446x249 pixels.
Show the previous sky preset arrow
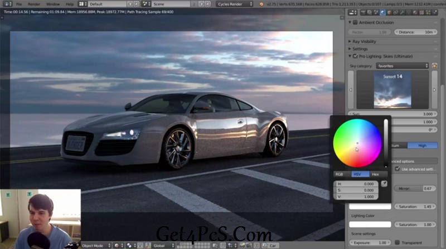tap(351, 89)
